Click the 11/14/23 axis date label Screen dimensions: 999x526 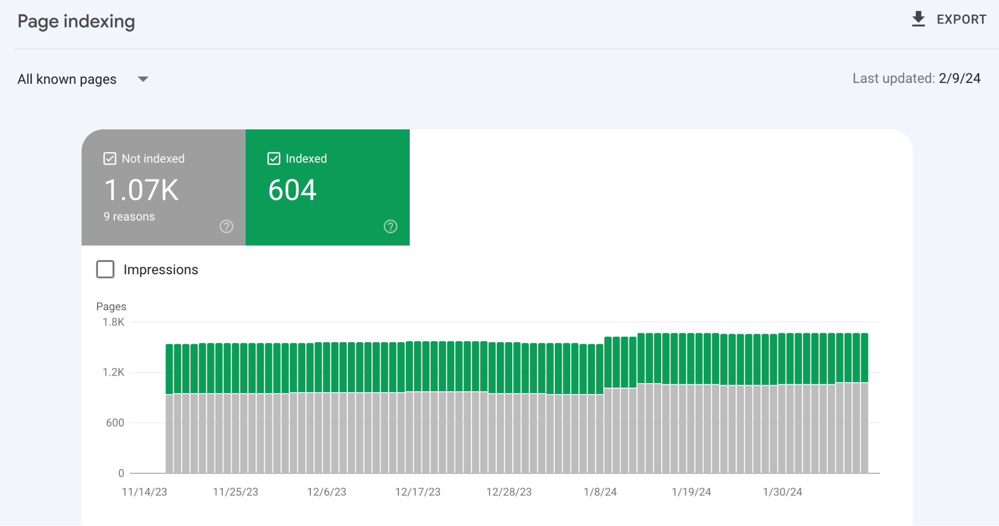pyautogui.click(x=144, y=492)
